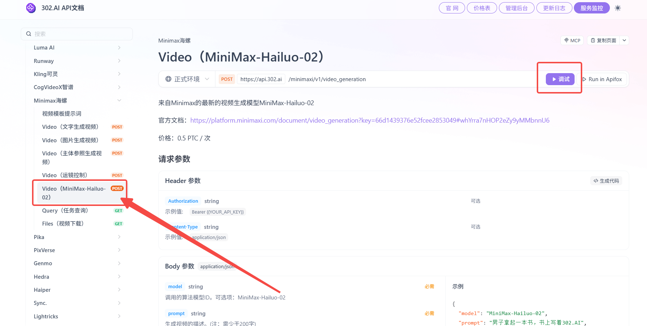
Task: Open the dropdown arrow next to 复制页面
Action: coord(624,40)
